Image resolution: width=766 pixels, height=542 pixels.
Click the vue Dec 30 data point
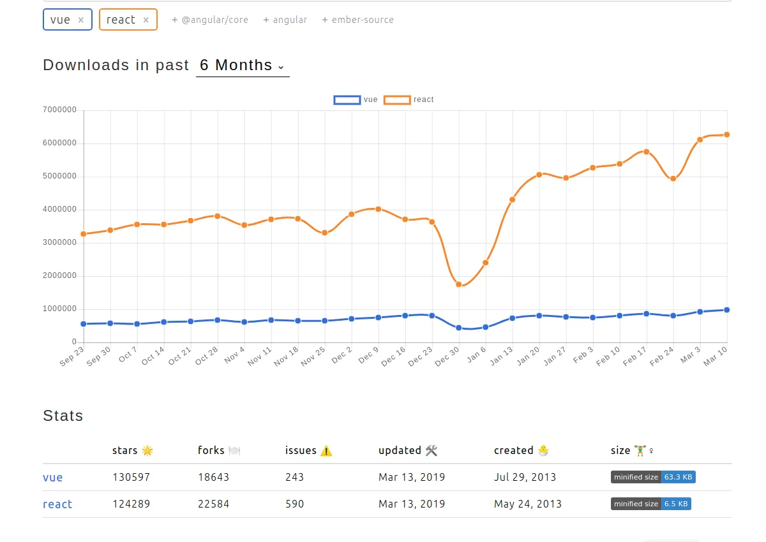click(x=459, y=328)
